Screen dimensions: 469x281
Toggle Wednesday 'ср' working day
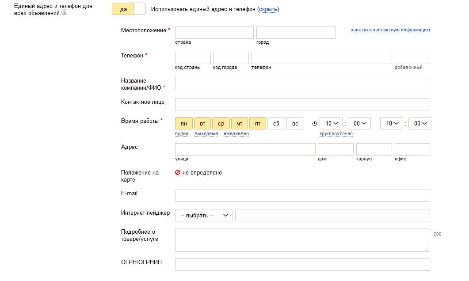pos(221,123)
